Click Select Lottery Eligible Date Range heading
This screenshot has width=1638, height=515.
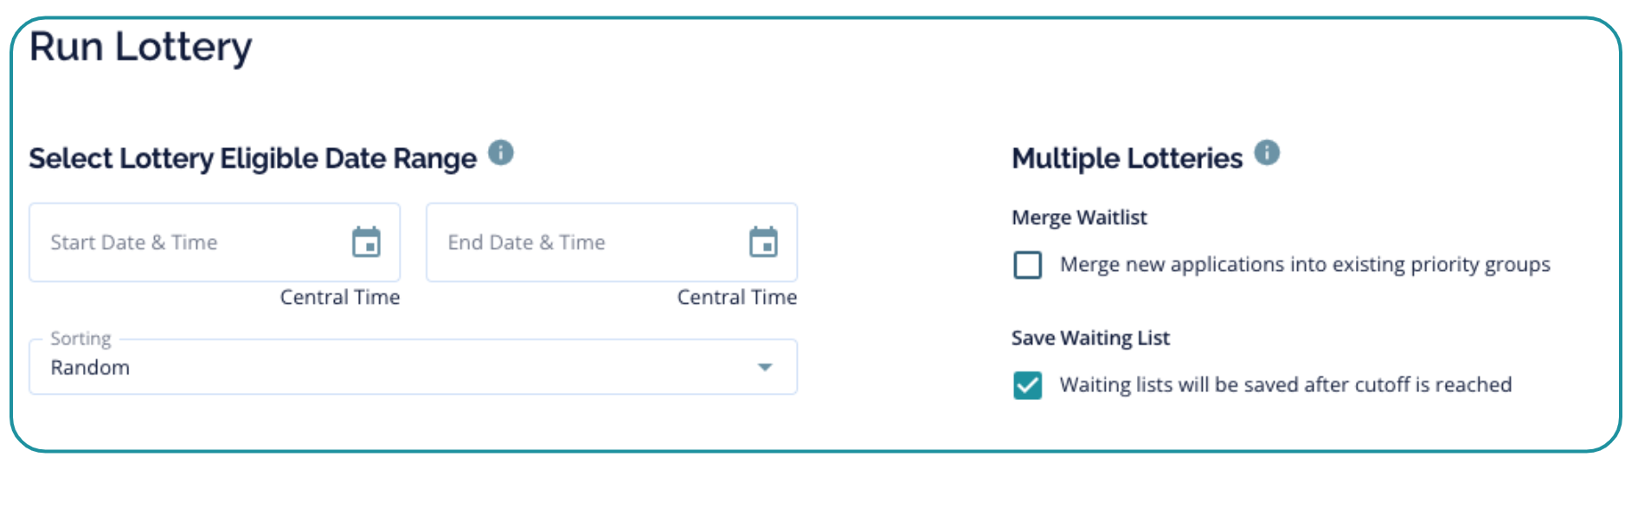pos(252,158)
